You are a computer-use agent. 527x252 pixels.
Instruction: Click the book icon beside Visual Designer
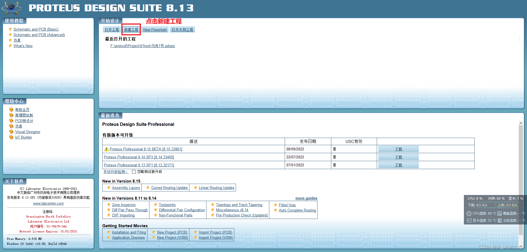coord(11,132)
